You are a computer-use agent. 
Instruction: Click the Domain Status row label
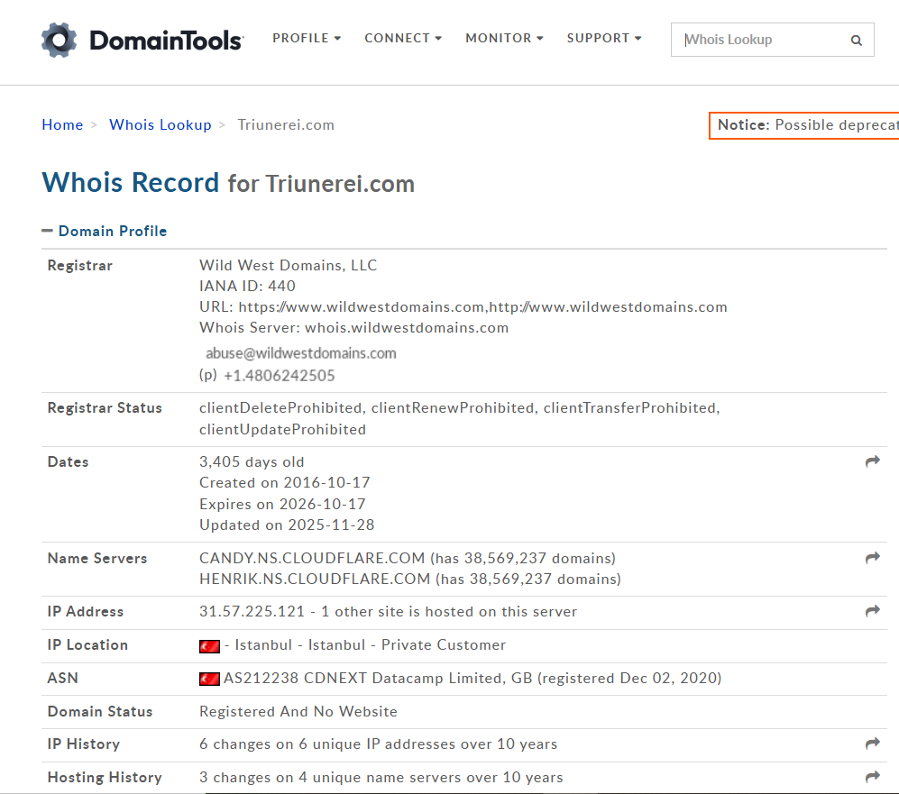(100, 711)
